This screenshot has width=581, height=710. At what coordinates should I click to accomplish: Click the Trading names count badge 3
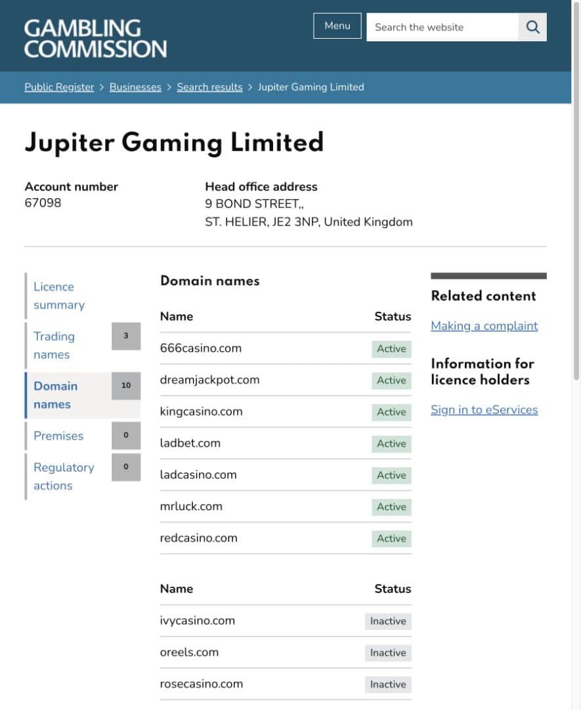coord(126,336)
